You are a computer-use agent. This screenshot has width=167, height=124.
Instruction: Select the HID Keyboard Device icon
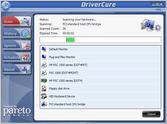44,96
